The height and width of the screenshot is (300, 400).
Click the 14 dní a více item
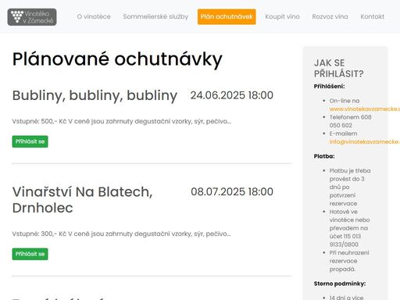coord(346,298)
